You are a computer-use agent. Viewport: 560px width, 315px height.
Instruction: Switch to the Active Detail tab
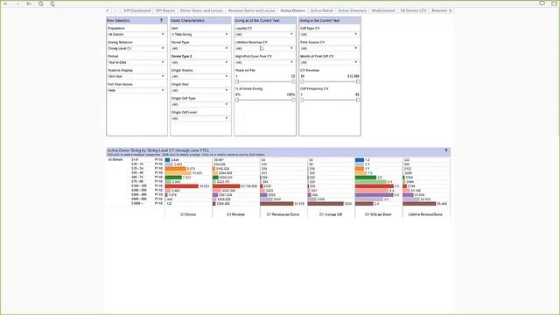point(321,10)
